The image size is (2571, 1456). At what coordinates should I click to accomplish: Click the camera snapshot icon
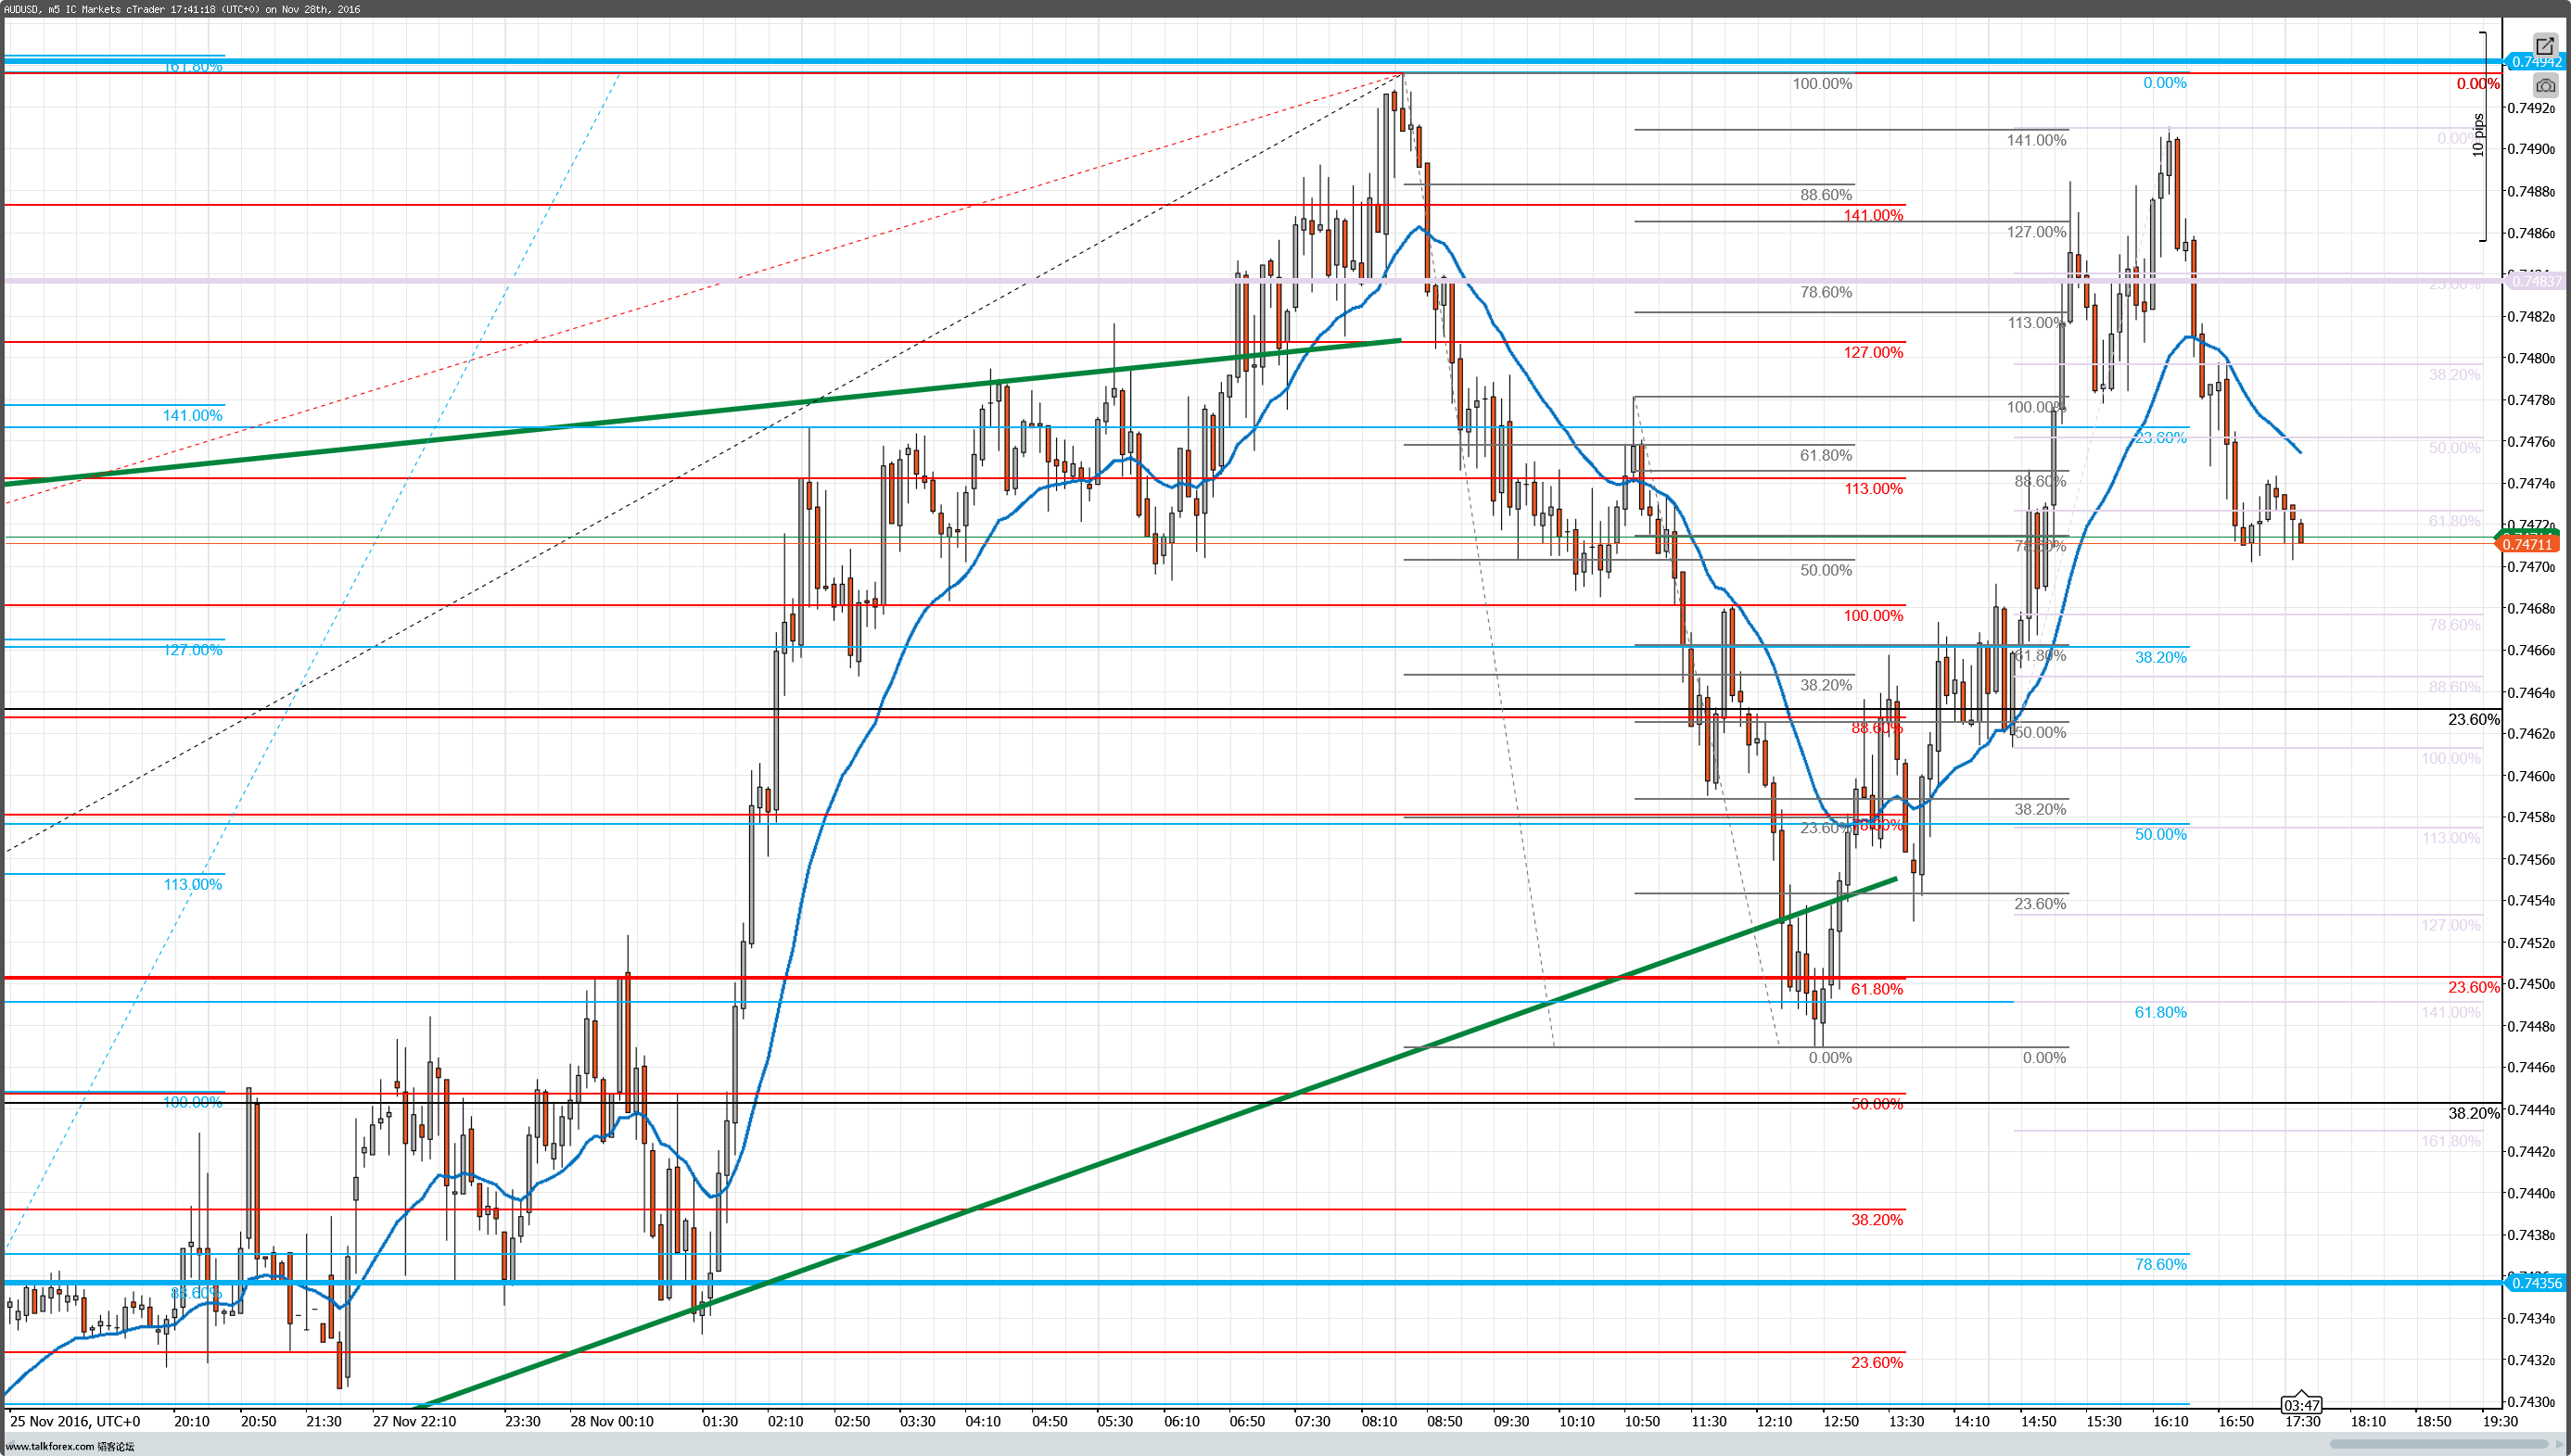tap(2545, 86)
